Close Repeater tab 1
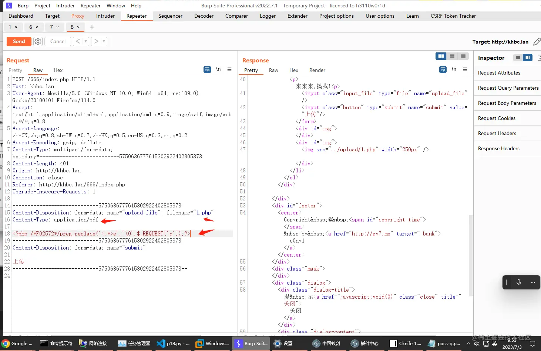This screenshot has width=541, height=351. tap(16, 27)
